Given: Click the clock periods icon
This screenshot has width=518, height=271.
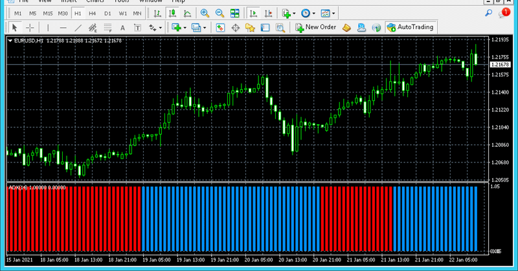Looking at the screenshot, I should 306,13.
